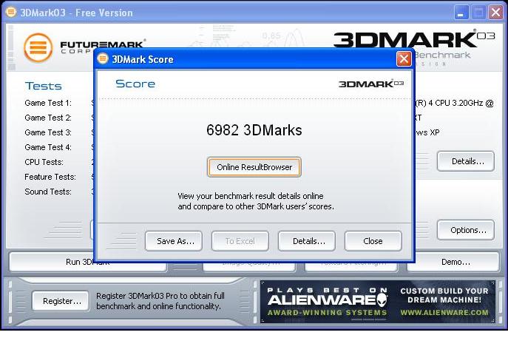508x355 pixels.
Task: Click the Alienware advertisement banner
Action: point(378,302)
